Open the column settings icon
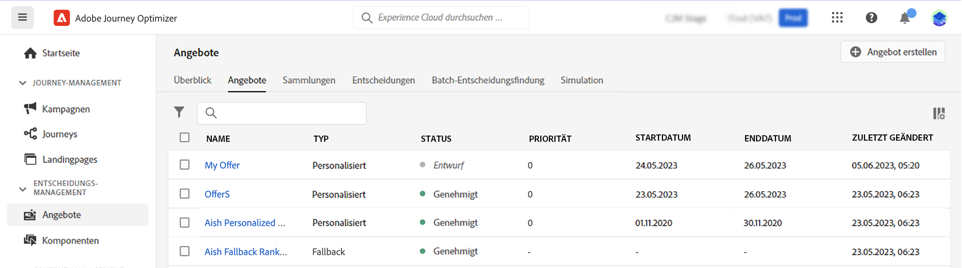This screenshot has width=962, height=268. [x=938, y=114]
